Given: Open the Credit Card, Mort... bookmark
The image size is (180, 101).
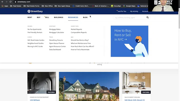Looking at the screenshot, I should [81, 6].
